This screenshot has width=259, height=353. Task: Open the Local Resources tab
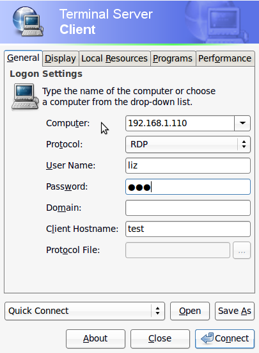point(114,58)
